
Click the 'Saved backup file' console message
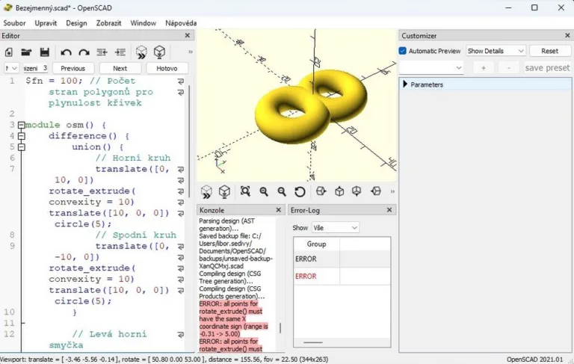pos(235,251)
